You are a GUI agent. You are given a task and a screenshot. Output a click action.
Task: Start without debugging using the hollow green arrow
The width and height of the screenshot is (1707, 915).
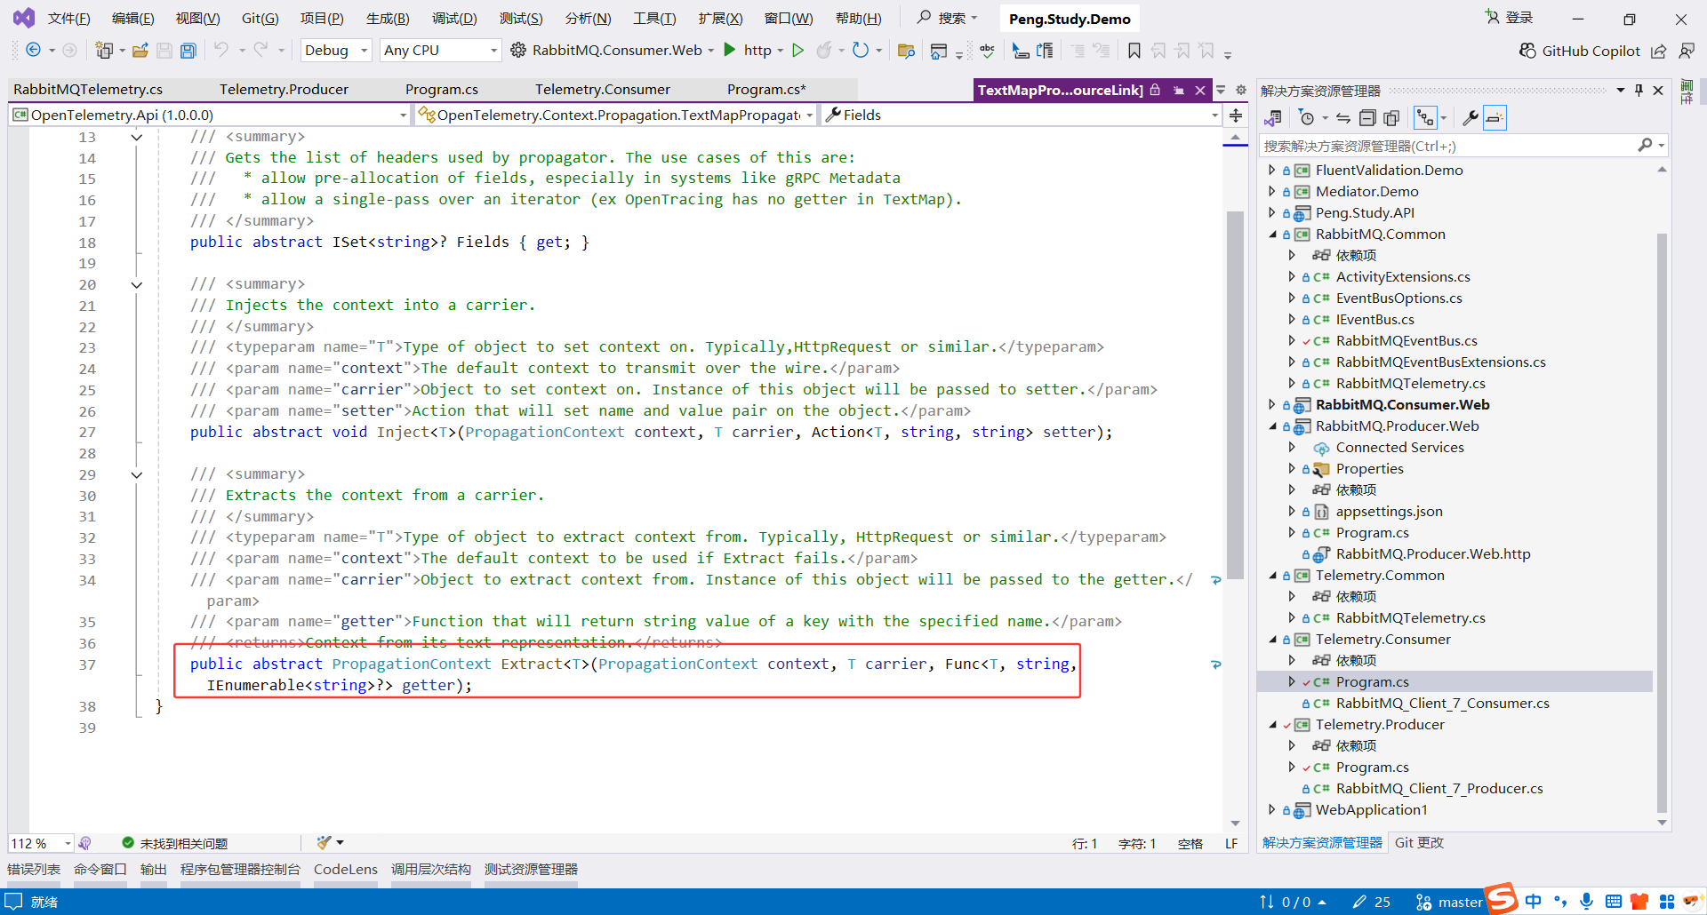[x=797, y=51]
